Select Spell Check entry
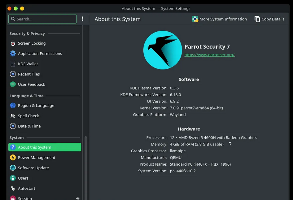The height and width of the screenshot is (200, 293). (x=45, y=116)
